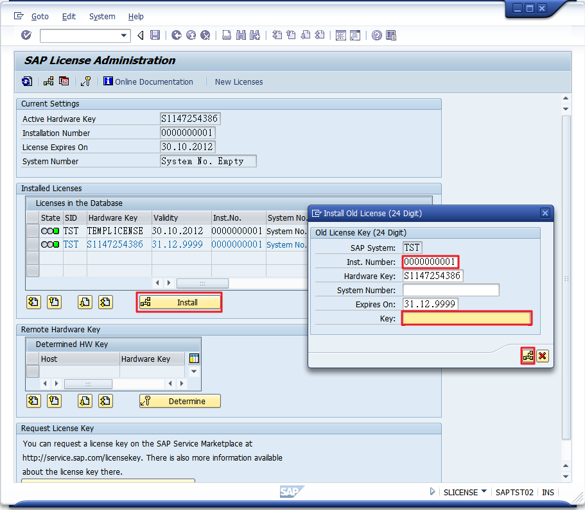
Task: Click the Next Page toolbar icon
Action: 306,35
